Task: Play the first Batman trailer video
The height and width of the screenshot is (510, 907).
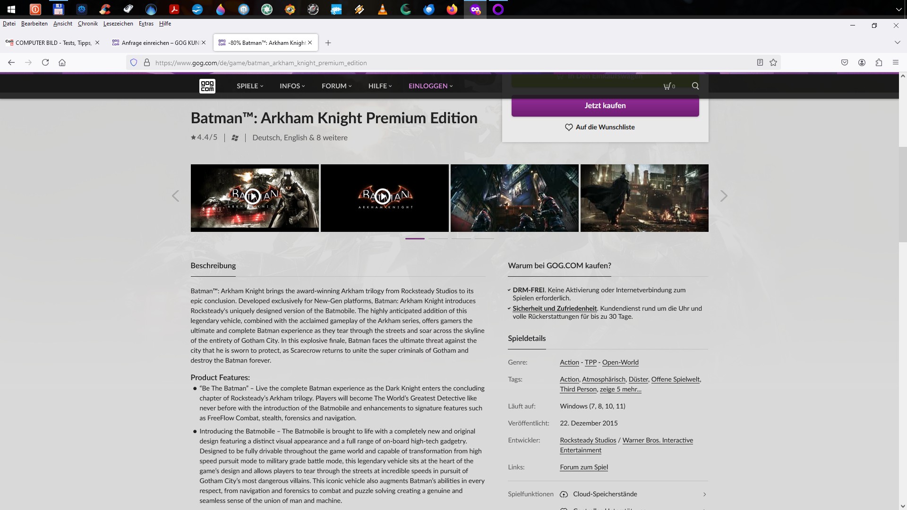Action: 253,196
